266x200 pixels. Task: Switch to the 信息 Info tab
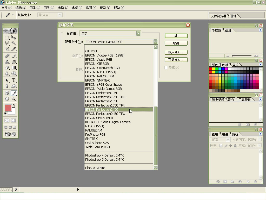[228, 30]
